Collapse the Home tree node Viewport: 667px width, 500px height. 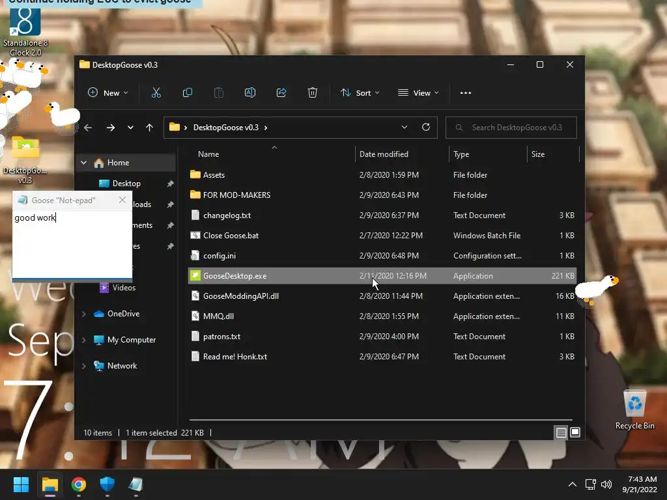pyautogui.click(x=84, y=162)
